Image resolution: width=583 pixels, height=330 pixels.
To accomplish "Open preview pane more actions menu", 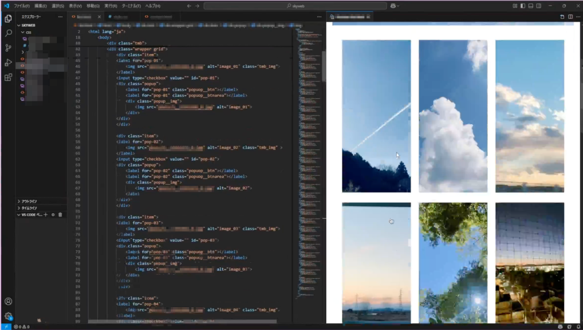I will (578, 17).
